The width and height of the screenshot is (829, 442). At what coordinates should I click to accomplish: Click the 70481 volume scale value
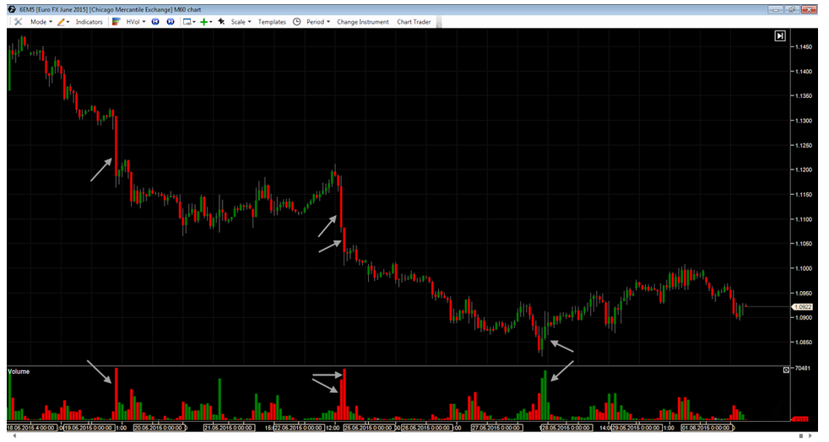803,369
